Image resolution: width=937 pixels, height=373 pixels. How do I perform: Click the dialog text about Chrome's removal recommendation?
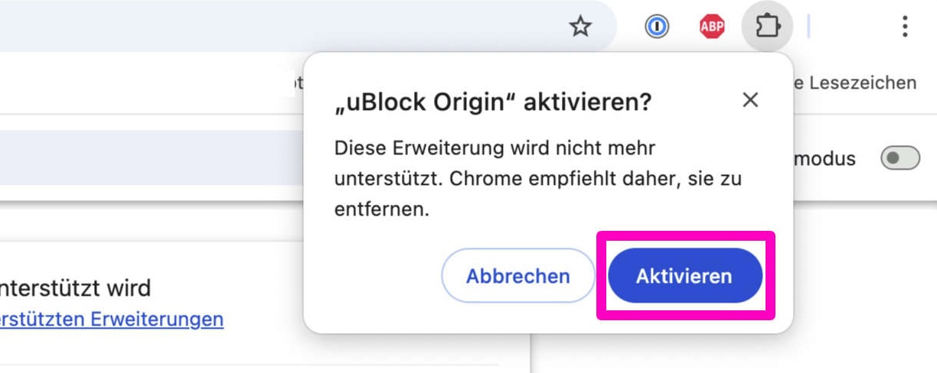coord(538,179)
